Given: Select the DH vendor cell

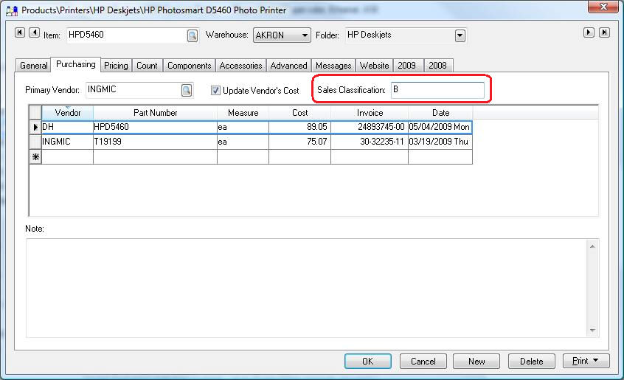Looking at the screenshot, I should coord(68,128).
